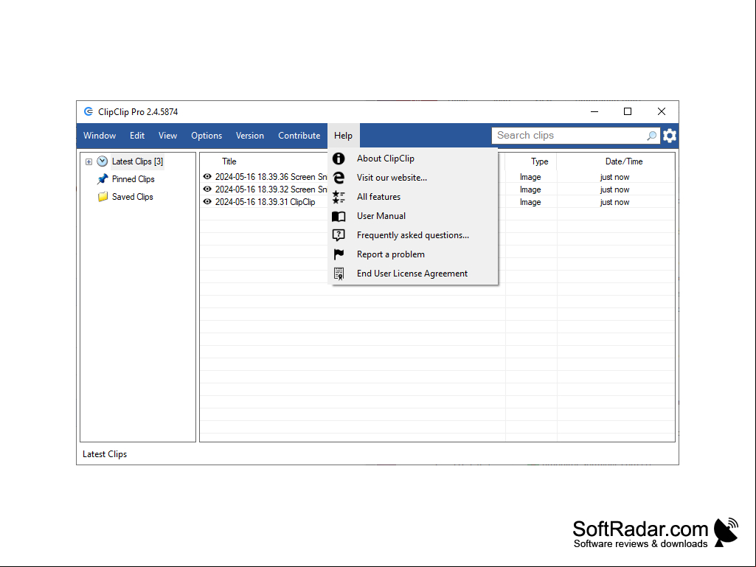Click the pushpin icon of Pinned Clips
756x567 pixels.
click(x=103, y=179)
